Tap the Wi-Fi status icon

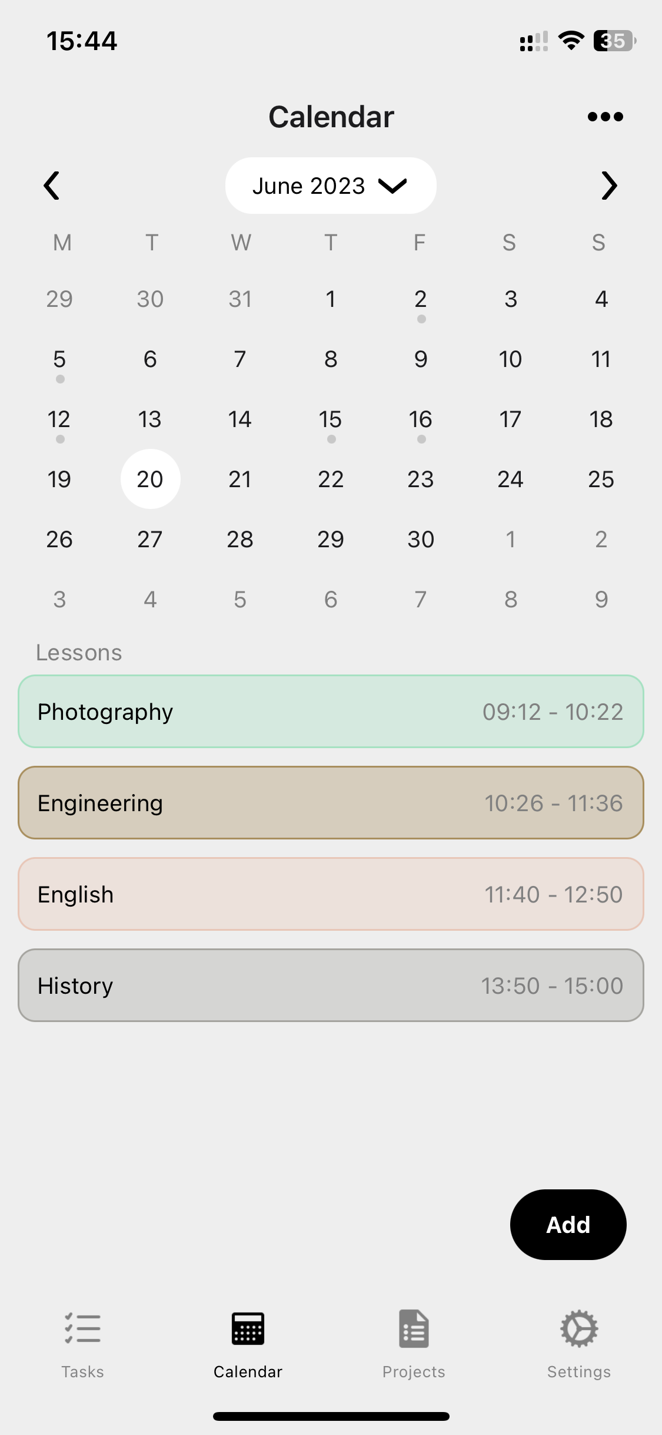(571, 41)
